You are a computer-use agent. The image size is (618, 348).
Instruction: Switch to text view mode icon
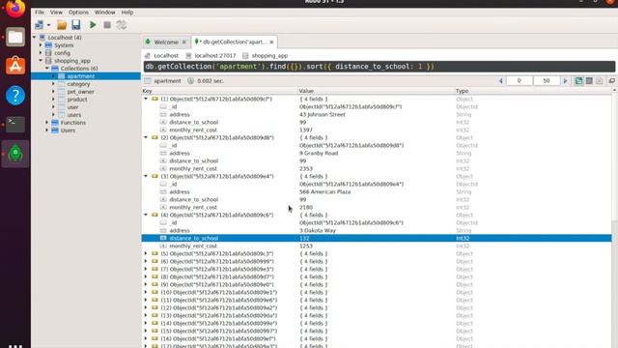click(599, 81)
